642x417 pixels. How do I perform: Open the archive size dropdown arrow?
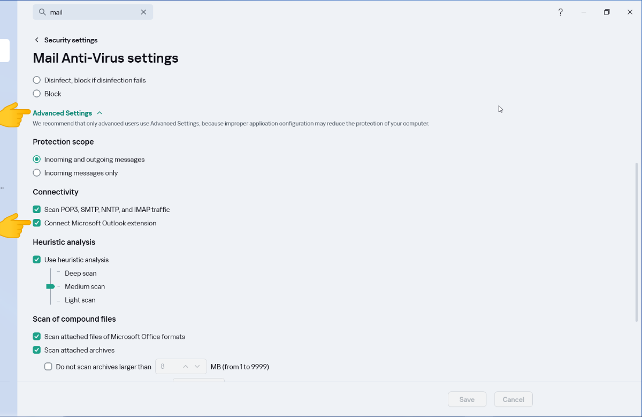tap(198, 367)
